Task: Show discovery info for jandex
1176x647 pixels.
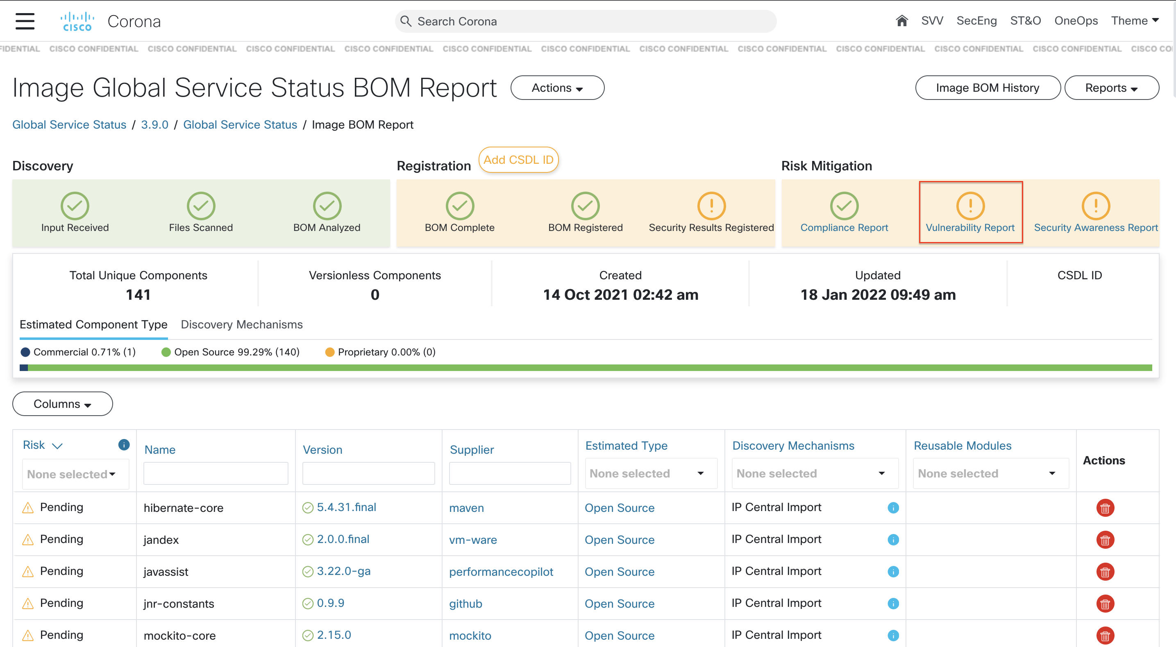Action: click(893, 540)
